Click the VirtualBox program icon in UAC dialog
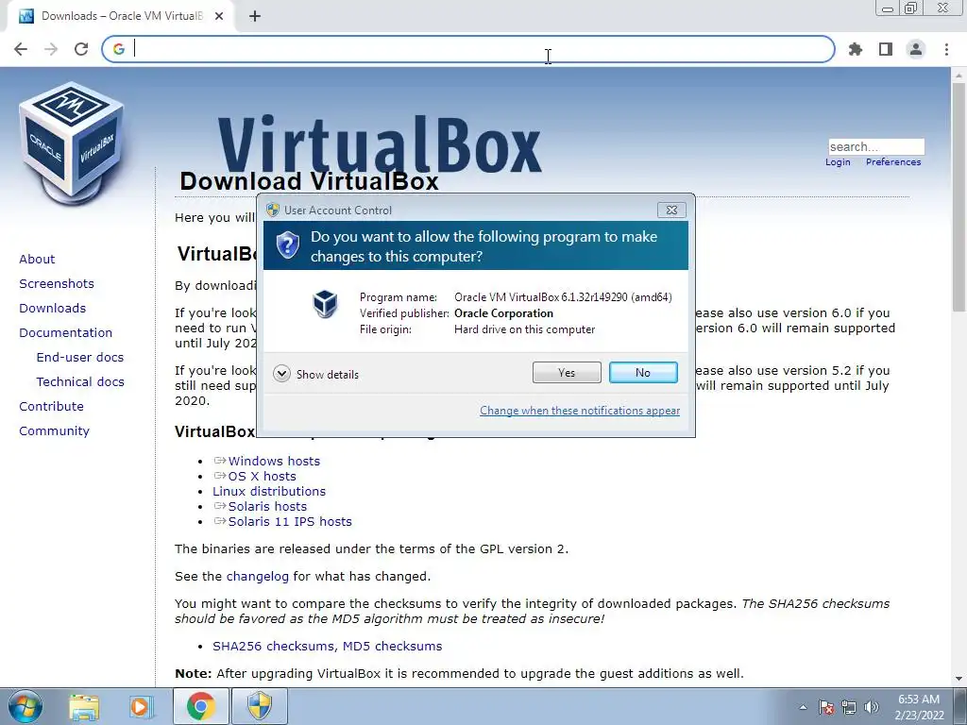Screen dimensions: 967x725 [x=325, y=303]
